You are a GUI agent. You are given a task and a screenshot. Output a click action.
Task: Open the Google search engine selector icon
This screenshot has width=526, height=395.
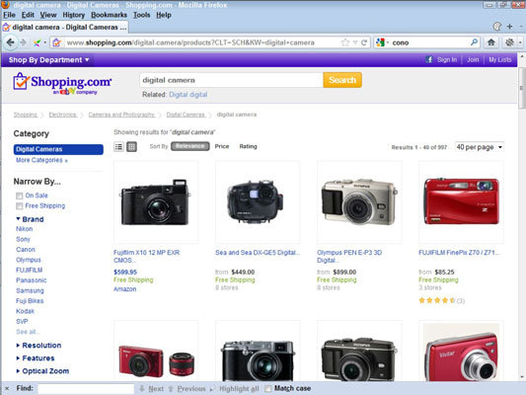(x=380, y=42)
